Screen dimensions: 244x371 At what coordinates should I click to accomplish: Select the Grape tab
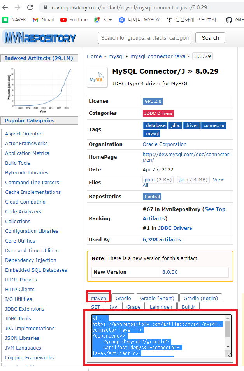pos(133,307)
